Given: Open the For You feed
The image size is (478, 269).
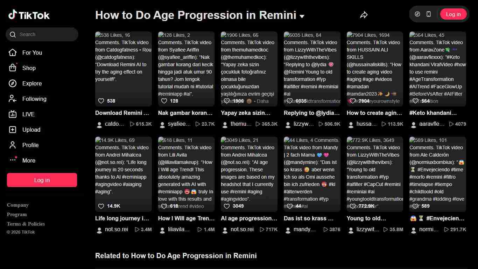Looking at the screenshot, I should coord(32,53).
